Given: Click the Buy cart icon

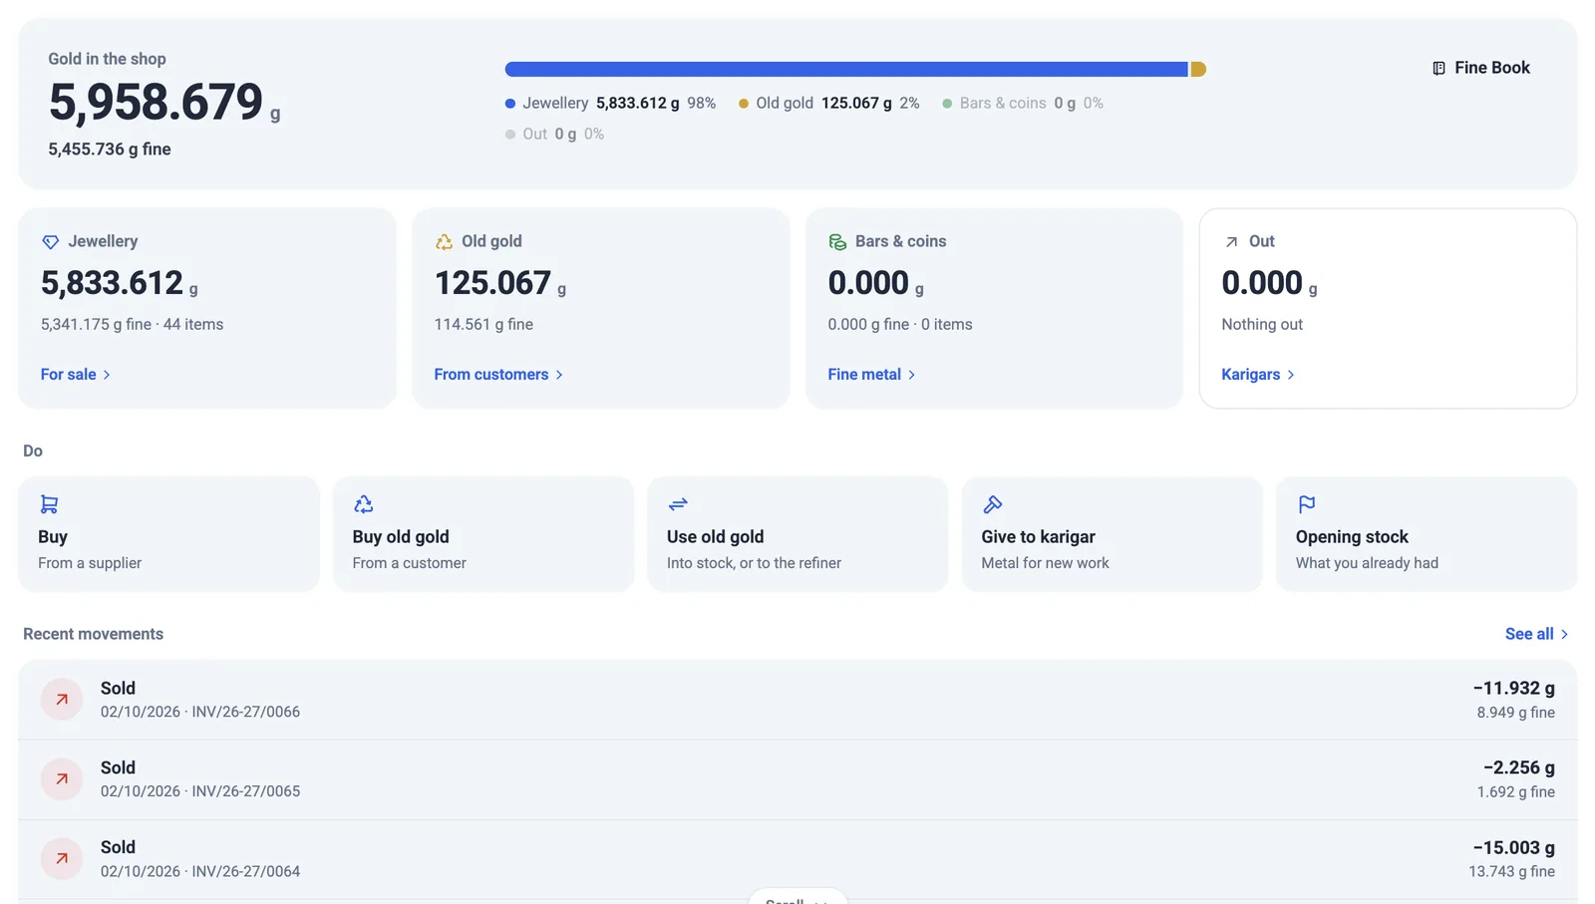Looking at the screenshot, I should [x=49, y=504].
